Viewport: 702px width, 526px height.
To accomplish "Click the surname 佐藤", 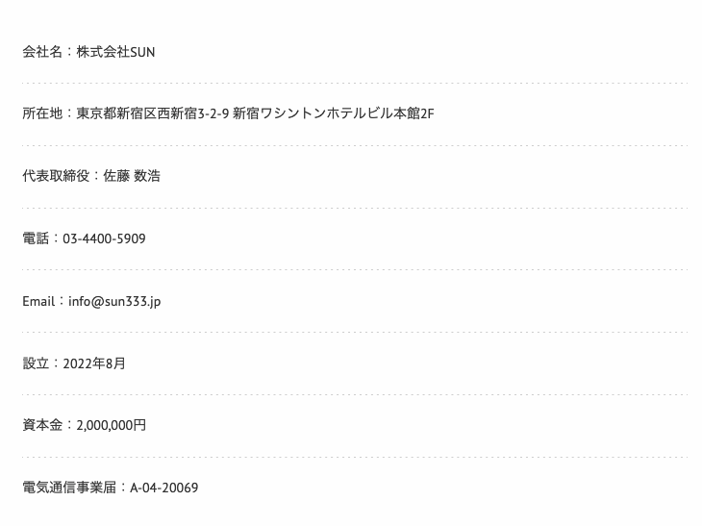I will point(116,176).
